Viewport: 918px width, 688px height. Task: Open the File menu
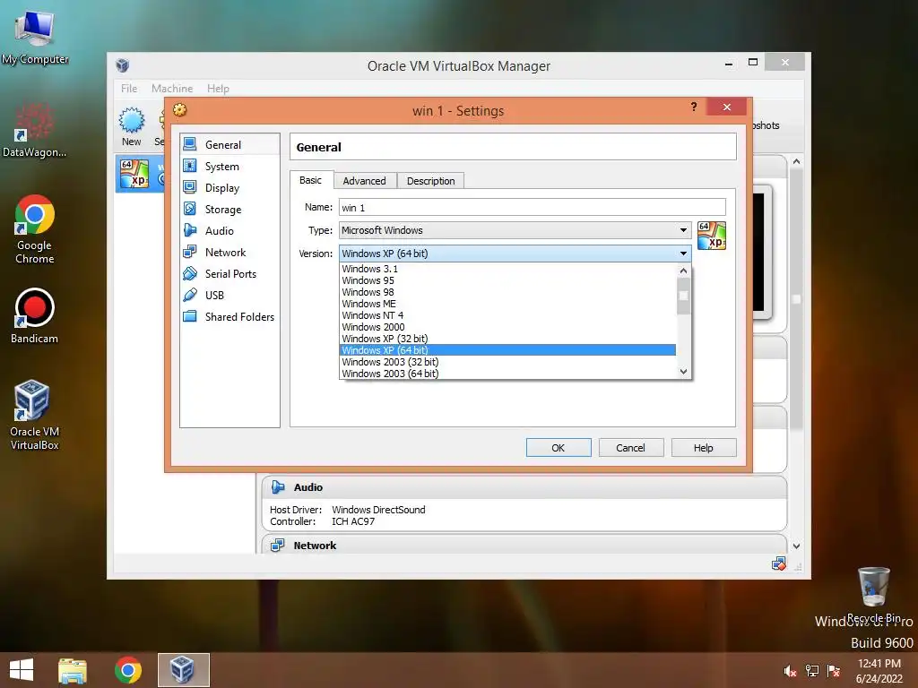tap(129, 89)
